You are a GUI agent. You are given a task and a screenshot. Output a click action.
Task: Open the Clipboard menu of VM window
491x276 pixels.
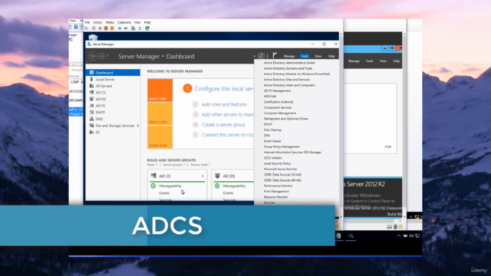124,22
